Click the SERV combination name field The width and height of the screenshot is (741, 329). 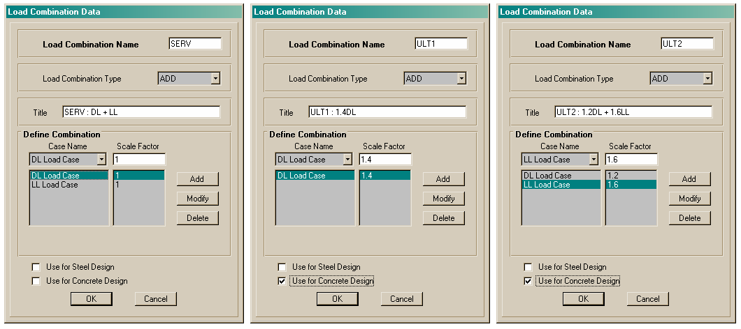[195, 43]
